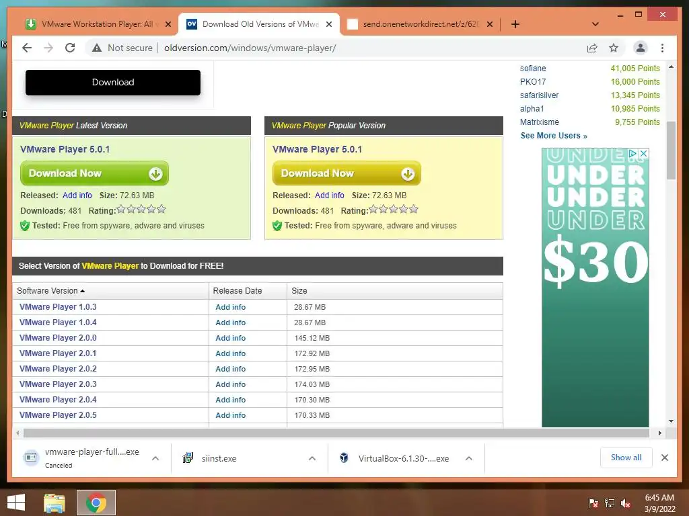Image resolution: width=689 pixels, height=516 pixels.
Task: Open File Explorer from the taskbar
Action: pos(55,503)
